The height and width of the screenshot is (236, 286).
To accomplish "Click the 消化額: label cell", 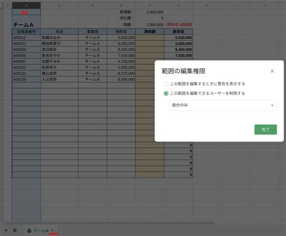I will (121, 18).
